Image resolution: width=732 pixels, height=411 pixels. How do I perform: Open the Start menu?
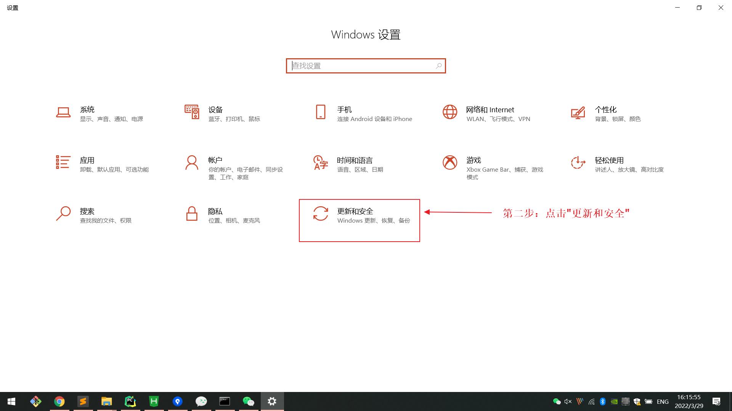coord(11,401)
